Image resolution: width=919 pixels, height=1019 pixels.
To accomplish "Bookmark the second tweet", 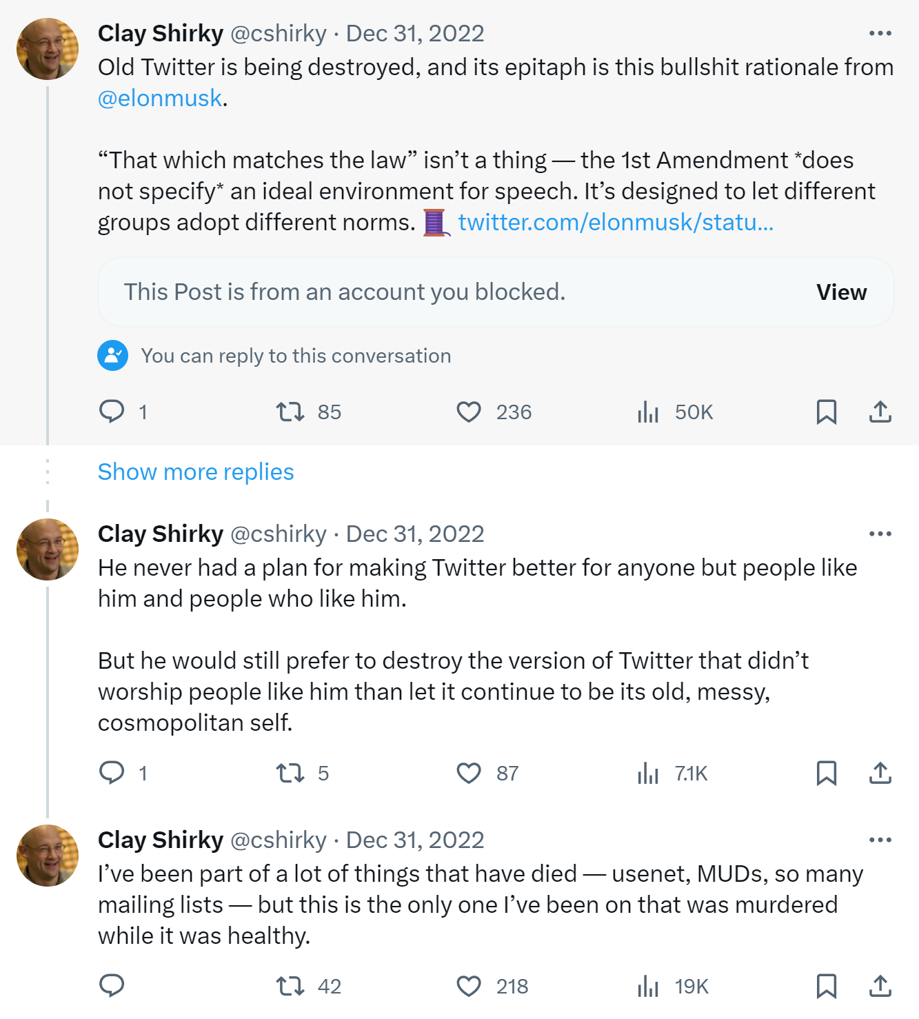I will (x=827, y=773).
